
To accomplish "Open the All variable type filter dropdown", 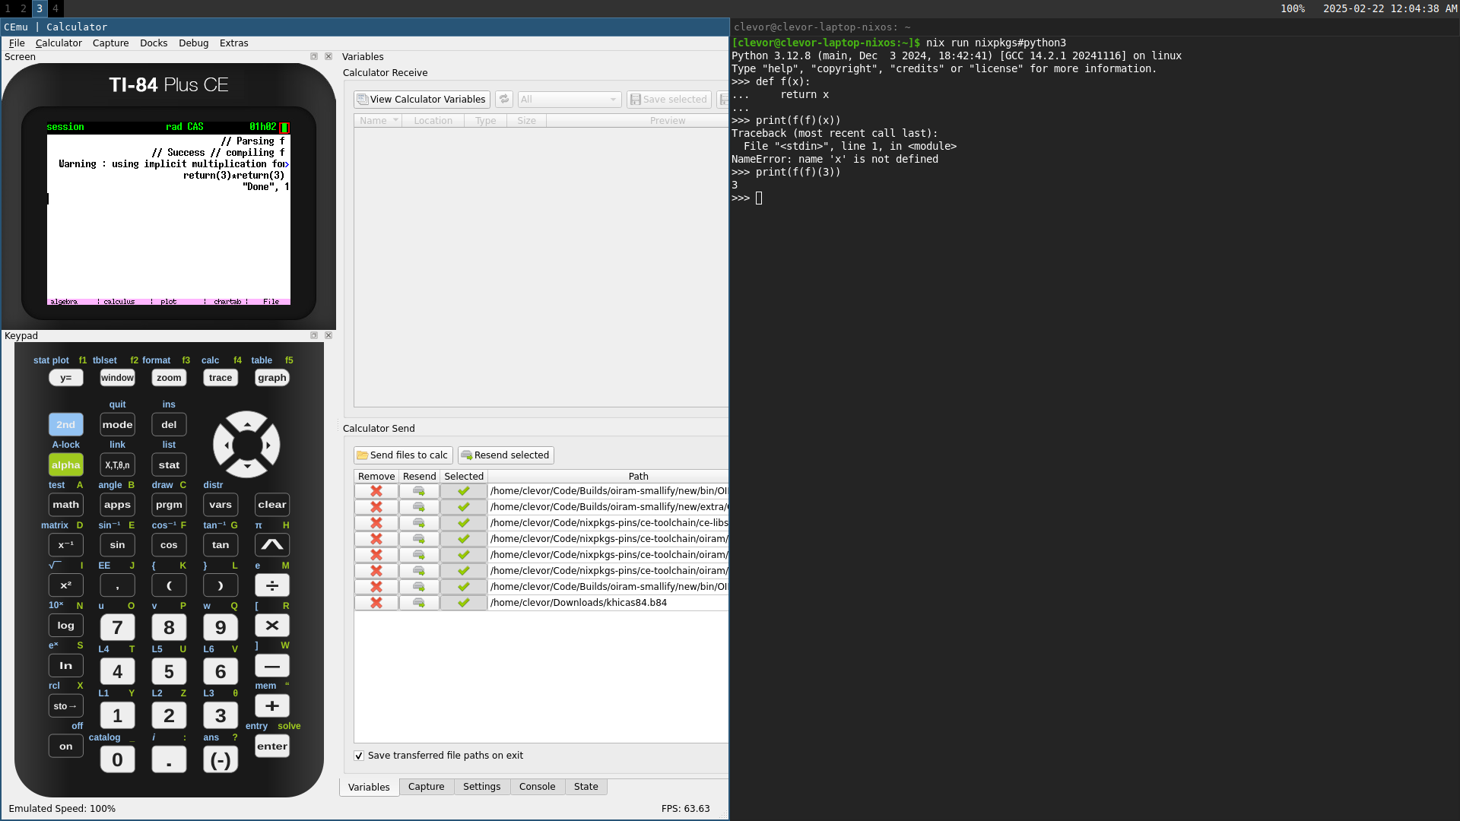I will 570,100.
